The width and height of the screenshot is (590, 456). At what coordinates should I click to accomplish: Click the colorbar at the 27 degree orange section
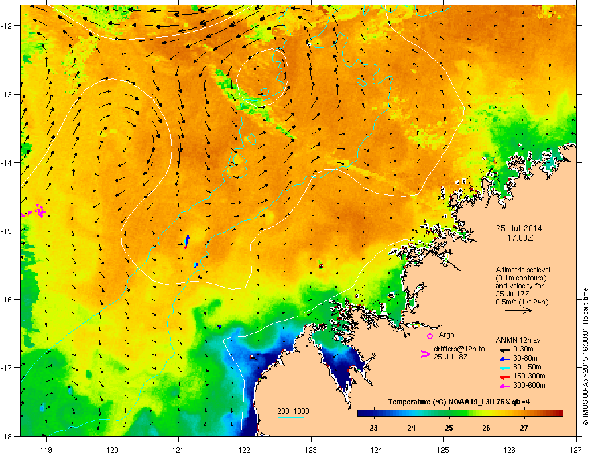(524, 414)
